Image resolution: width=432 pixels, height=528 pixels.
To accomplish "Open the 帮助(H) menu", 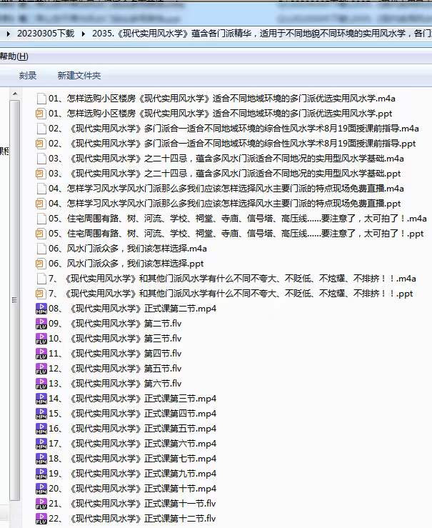I will coord(14,56).
